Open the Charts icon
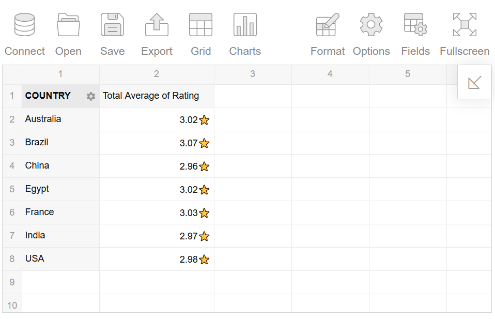Viewport: 495px width, 319px height. pos(244,24)
